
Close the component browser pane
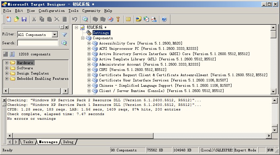66,27
